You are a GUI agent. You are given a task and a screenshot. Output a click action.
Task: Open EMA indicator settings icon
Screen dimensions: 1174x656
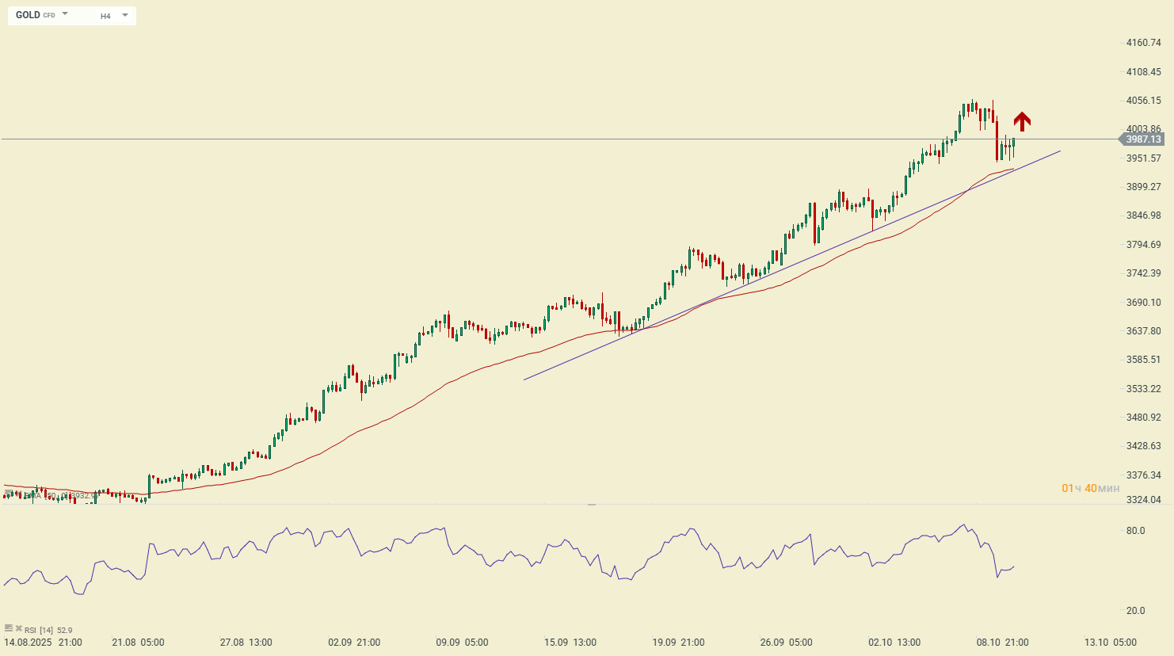point(8,494)
